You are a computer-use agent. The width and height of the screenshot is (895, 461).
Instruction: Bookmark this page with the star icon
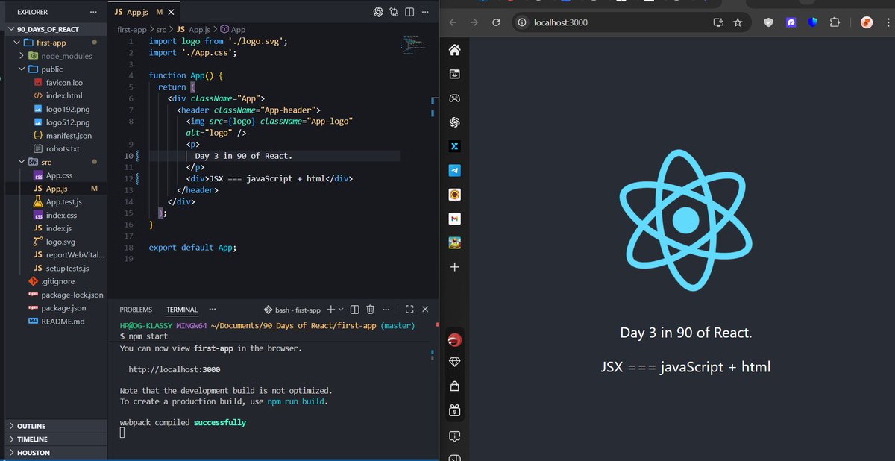pyautogui.click(x=738, y=22)
